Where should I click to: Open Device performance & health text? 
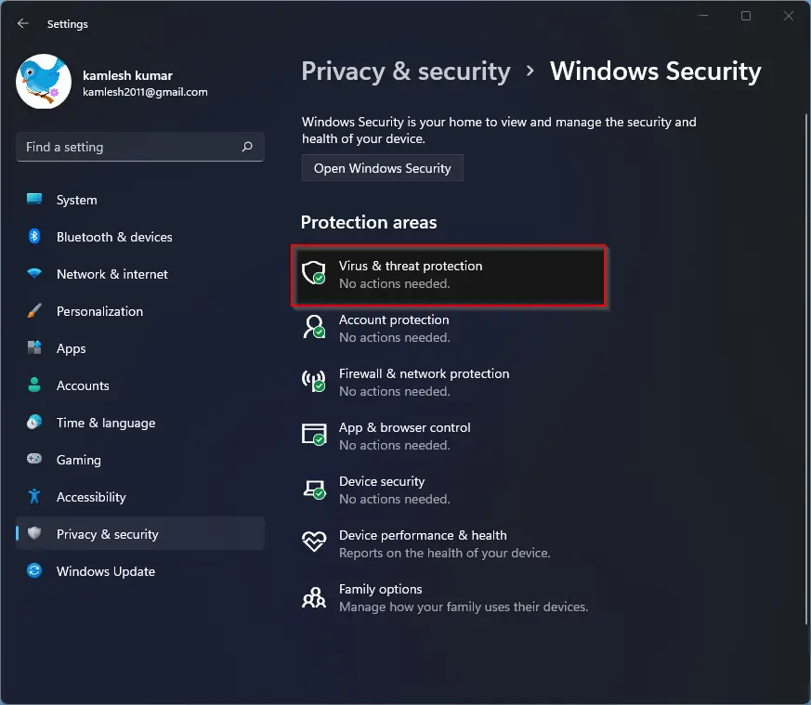pyautogui.click(x=423, y=535)
